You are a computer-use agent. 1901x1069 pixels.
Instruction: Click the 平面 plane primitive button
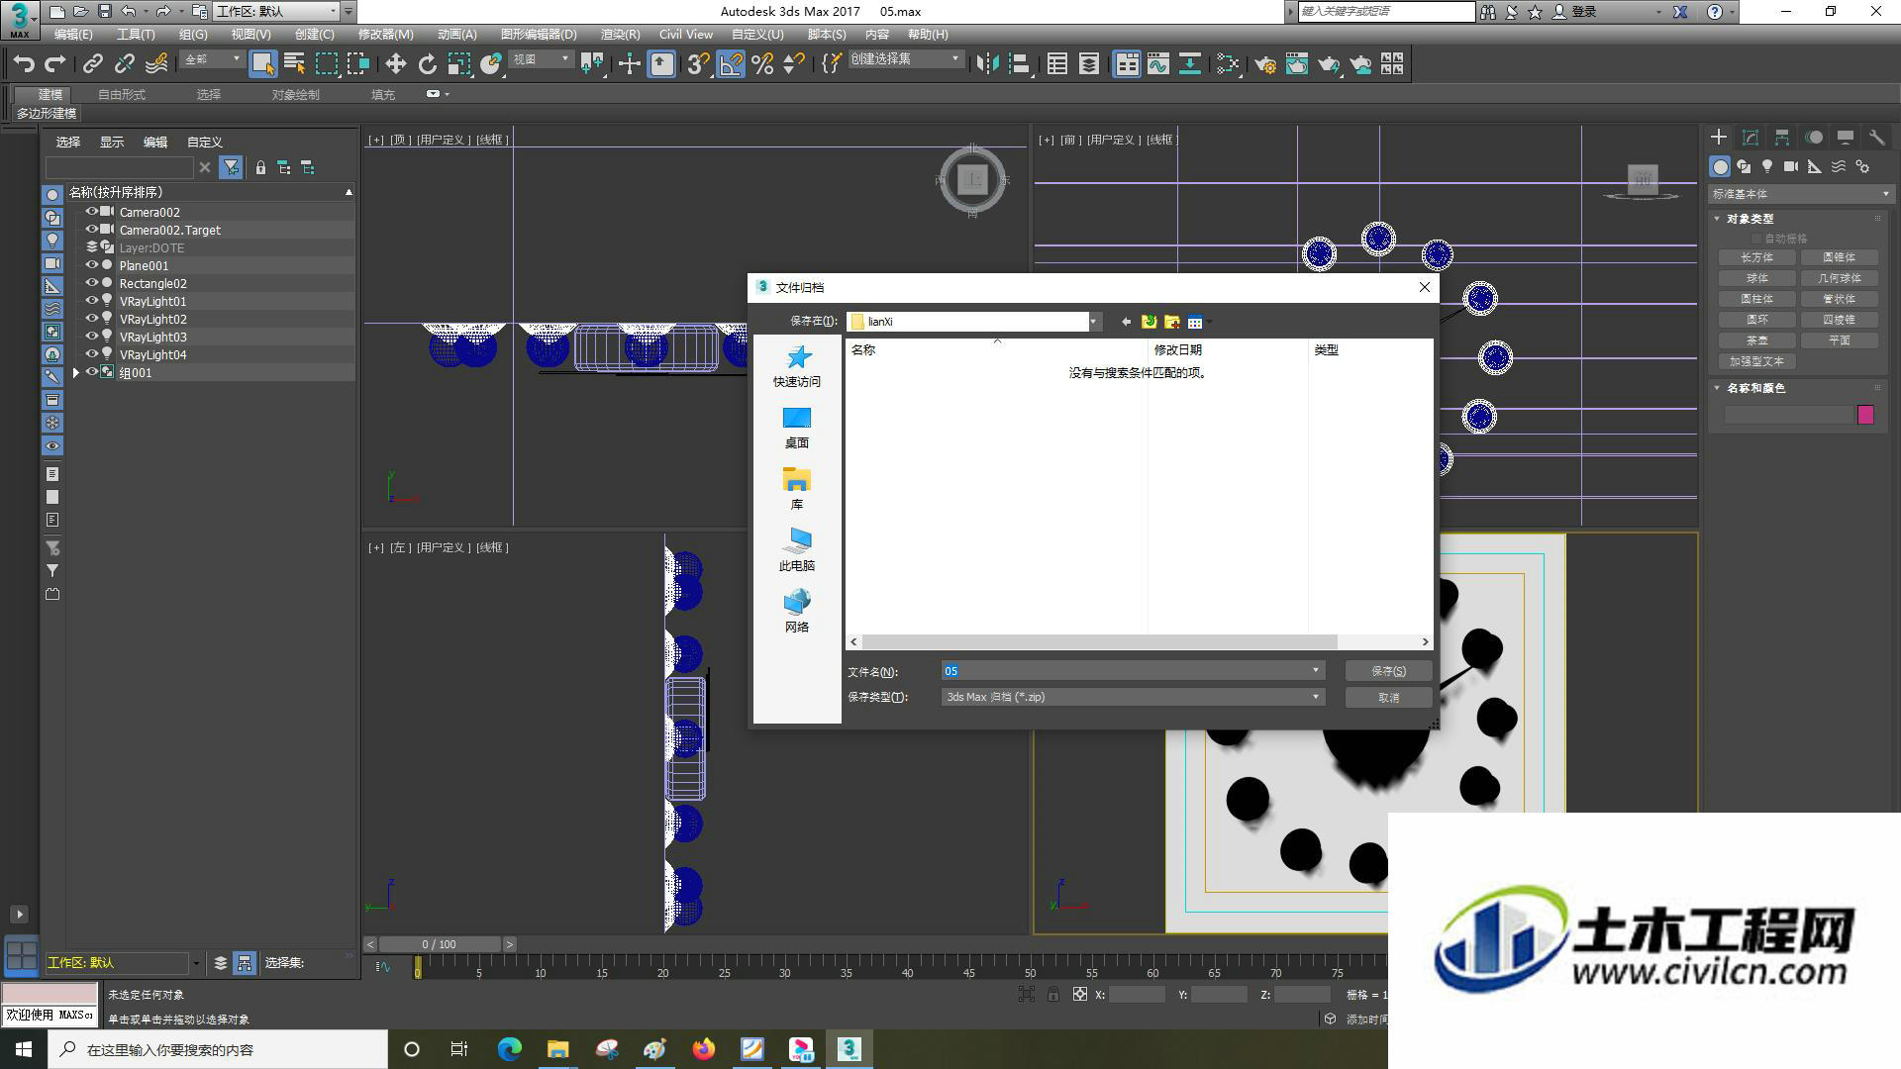click(1840, 340)
